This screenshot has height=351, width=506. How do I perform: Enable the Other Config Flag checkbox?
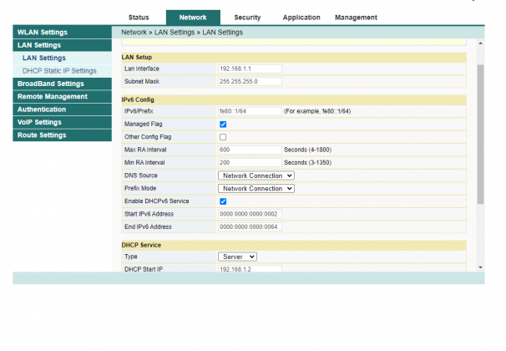(x=223, y=136)
